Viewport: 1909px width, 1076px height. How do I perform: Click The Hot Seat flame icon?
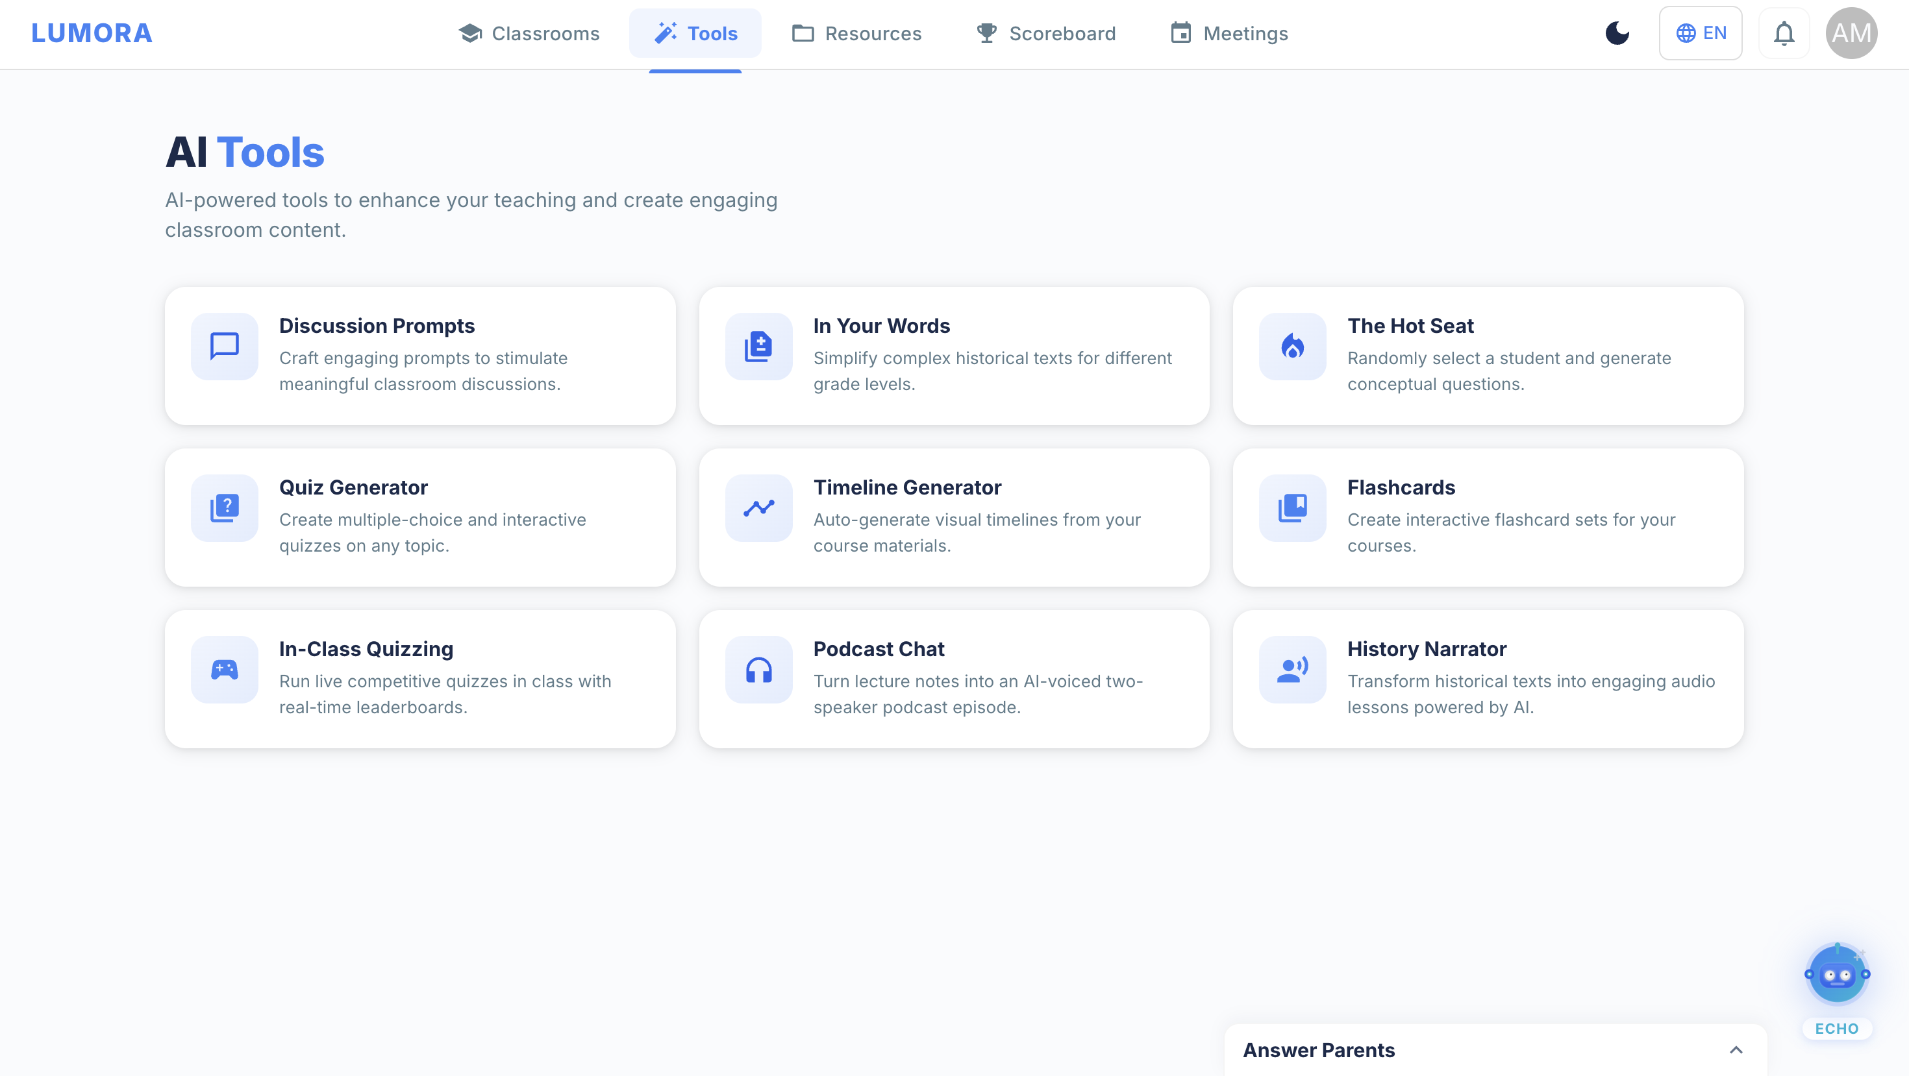point(1292,347)
